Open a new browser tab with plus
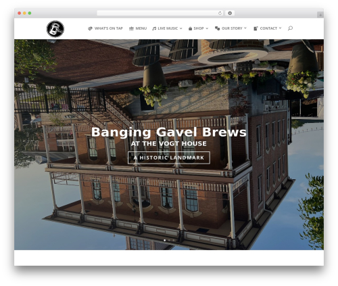The height and width of the screenshot is (286, 338). coord(320,15)
